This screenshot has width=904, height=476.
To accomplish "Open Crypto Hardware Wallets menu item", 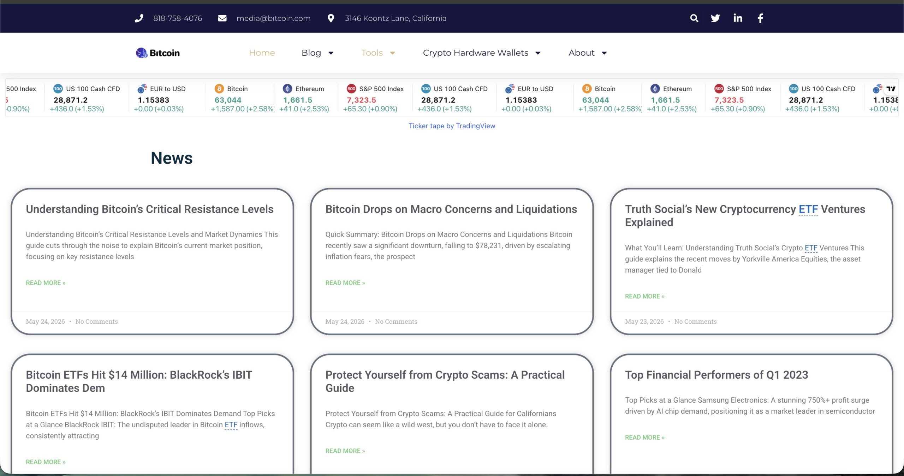I will 476,53.
